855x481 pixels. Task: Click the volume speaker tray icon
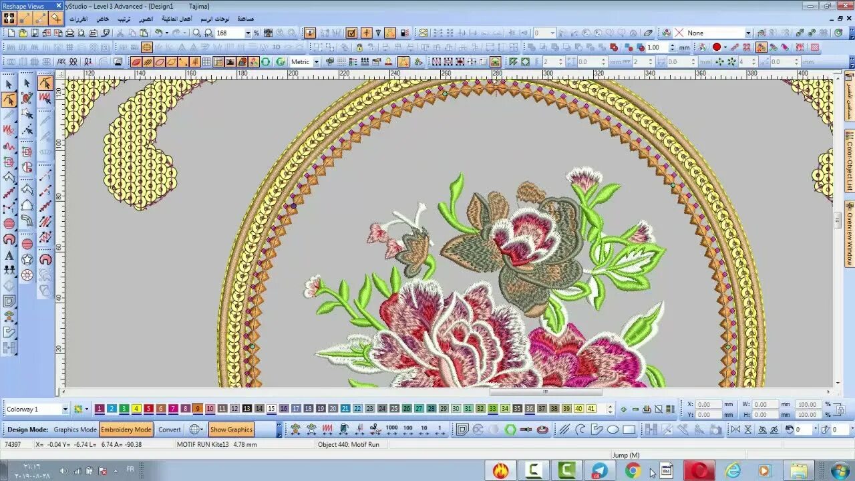(x=64, y=471)
